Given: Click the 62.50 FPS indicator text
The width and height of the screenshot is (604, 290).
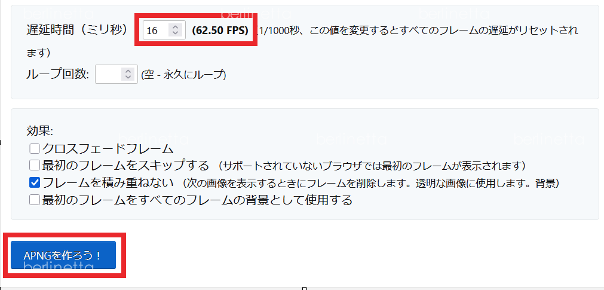Looking at the screenshot, I should coord(220,30).
